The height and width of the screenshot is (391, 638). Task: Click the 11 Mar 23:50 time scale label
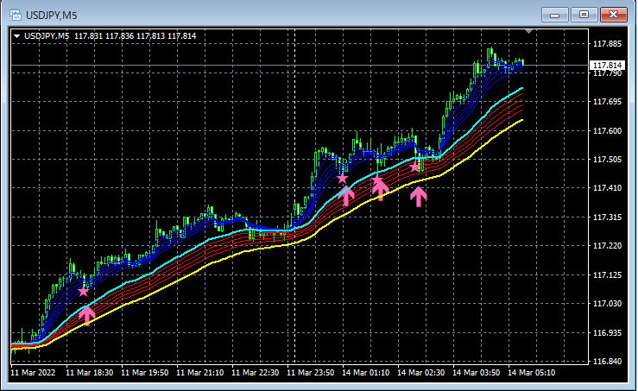pos(311,372)
